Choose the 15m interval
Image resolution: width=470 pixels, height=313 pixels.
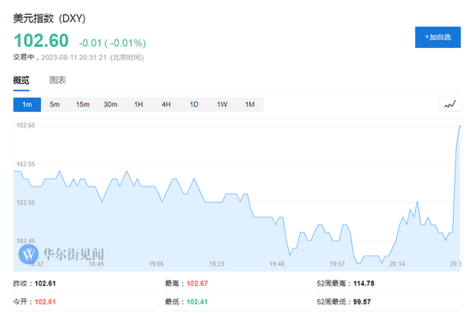click(x=83, y=104)
